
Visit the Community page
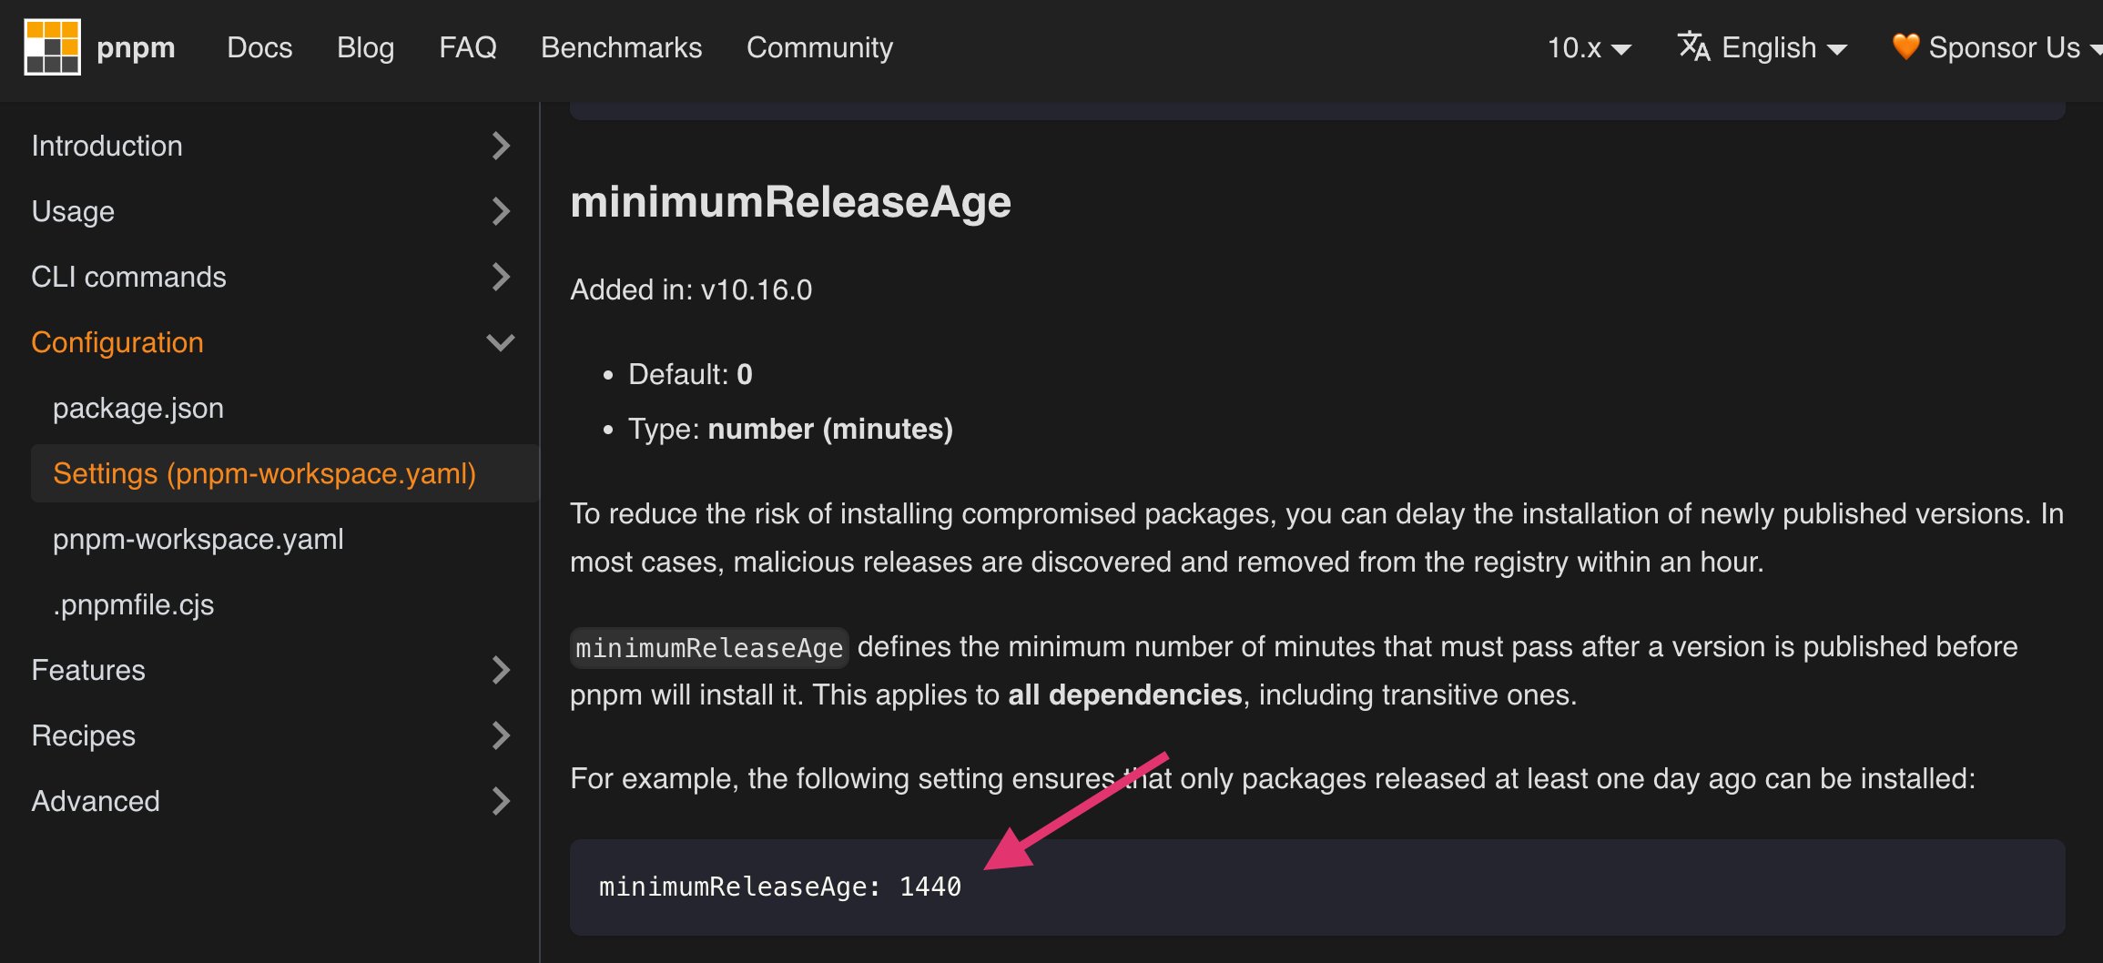tap(819, 47)
